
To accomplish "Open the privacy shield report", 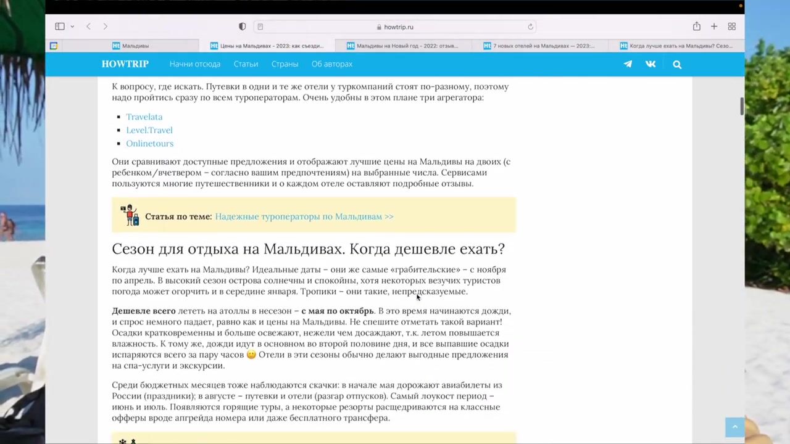I will coord(242,27).
